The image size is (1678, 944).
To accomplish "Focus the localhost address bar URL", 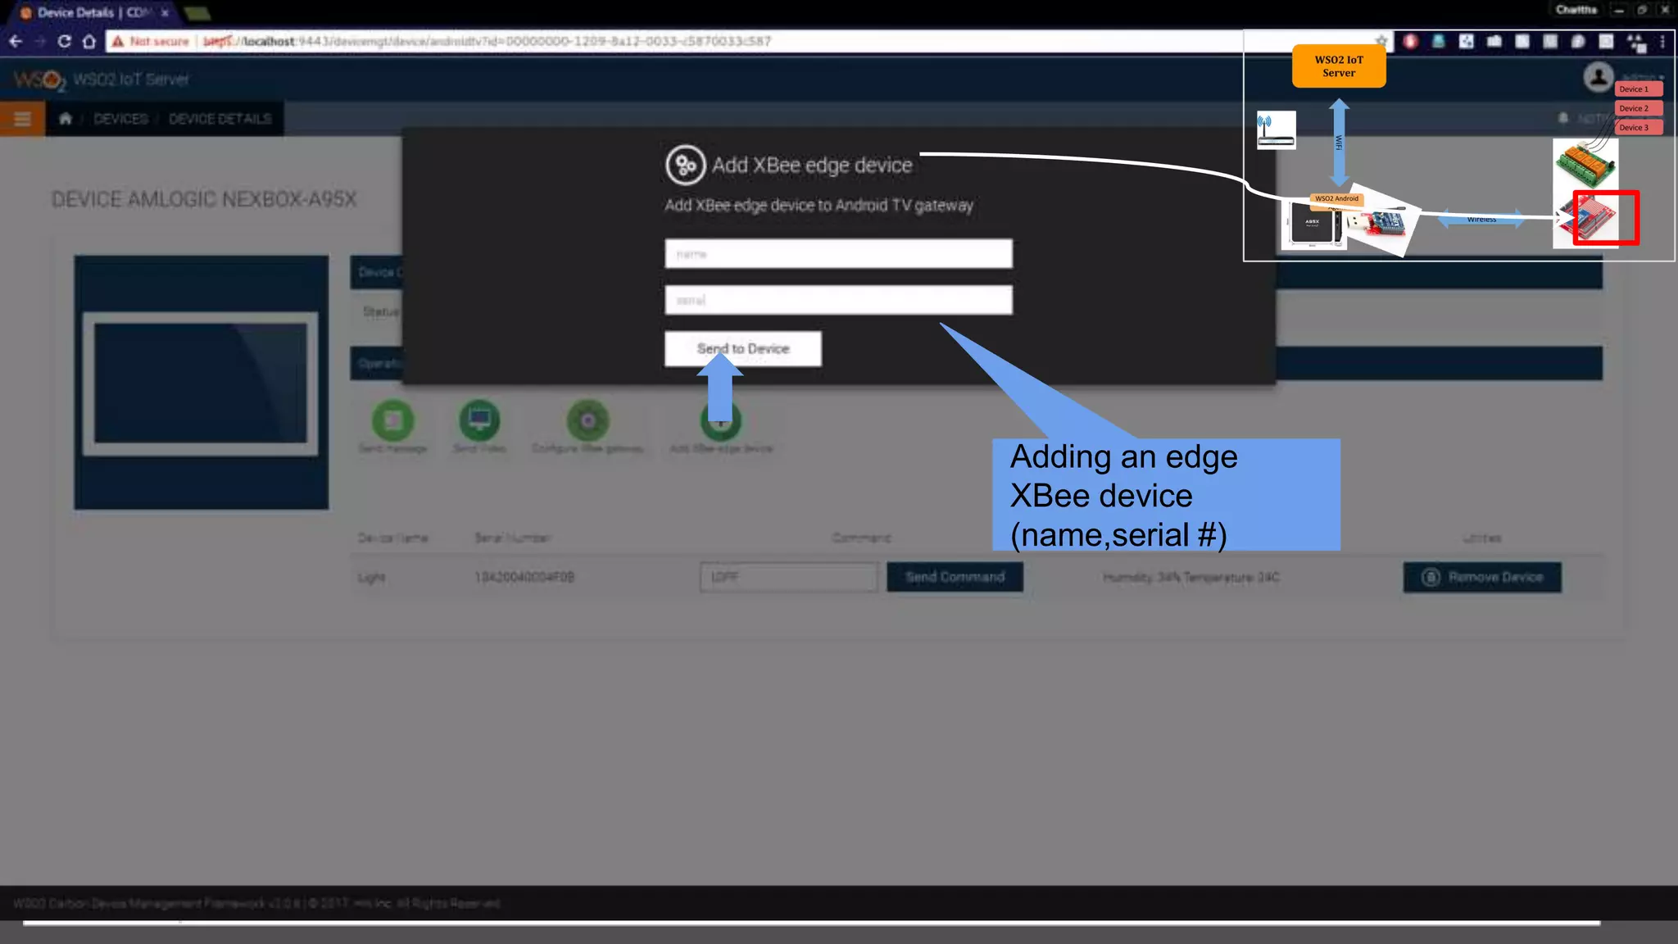I will pos(488,41).
